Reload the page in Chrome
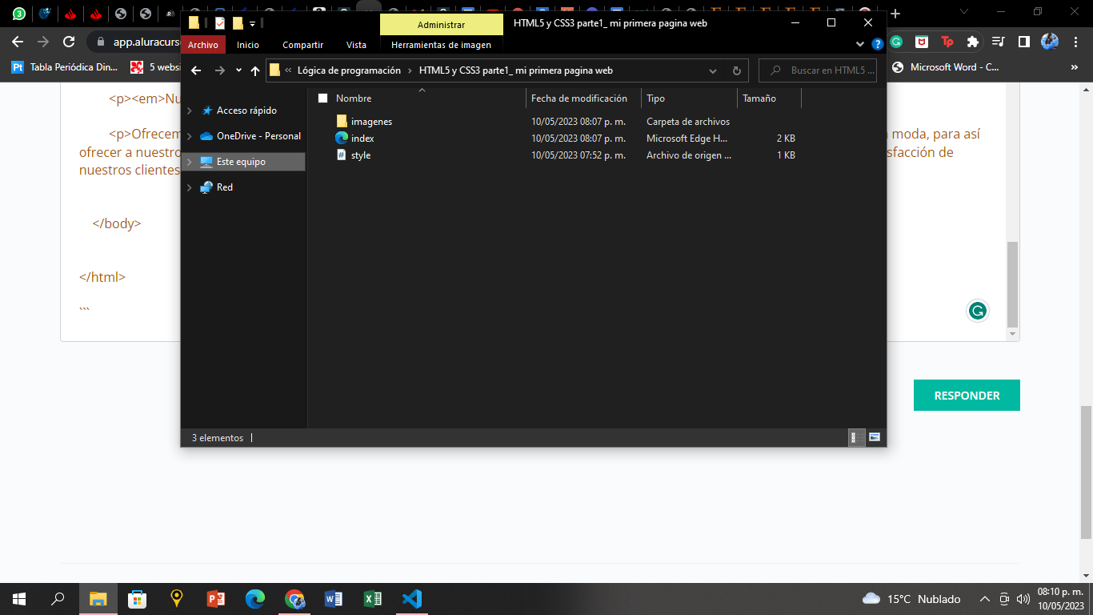The width and height of the screenshot is (1093, 615). click(70, 42)
